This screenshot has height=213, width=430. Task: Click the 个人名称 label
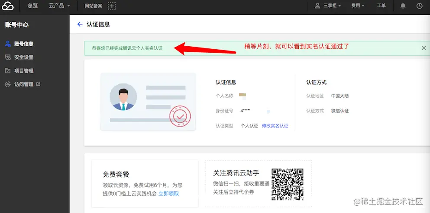224,96
